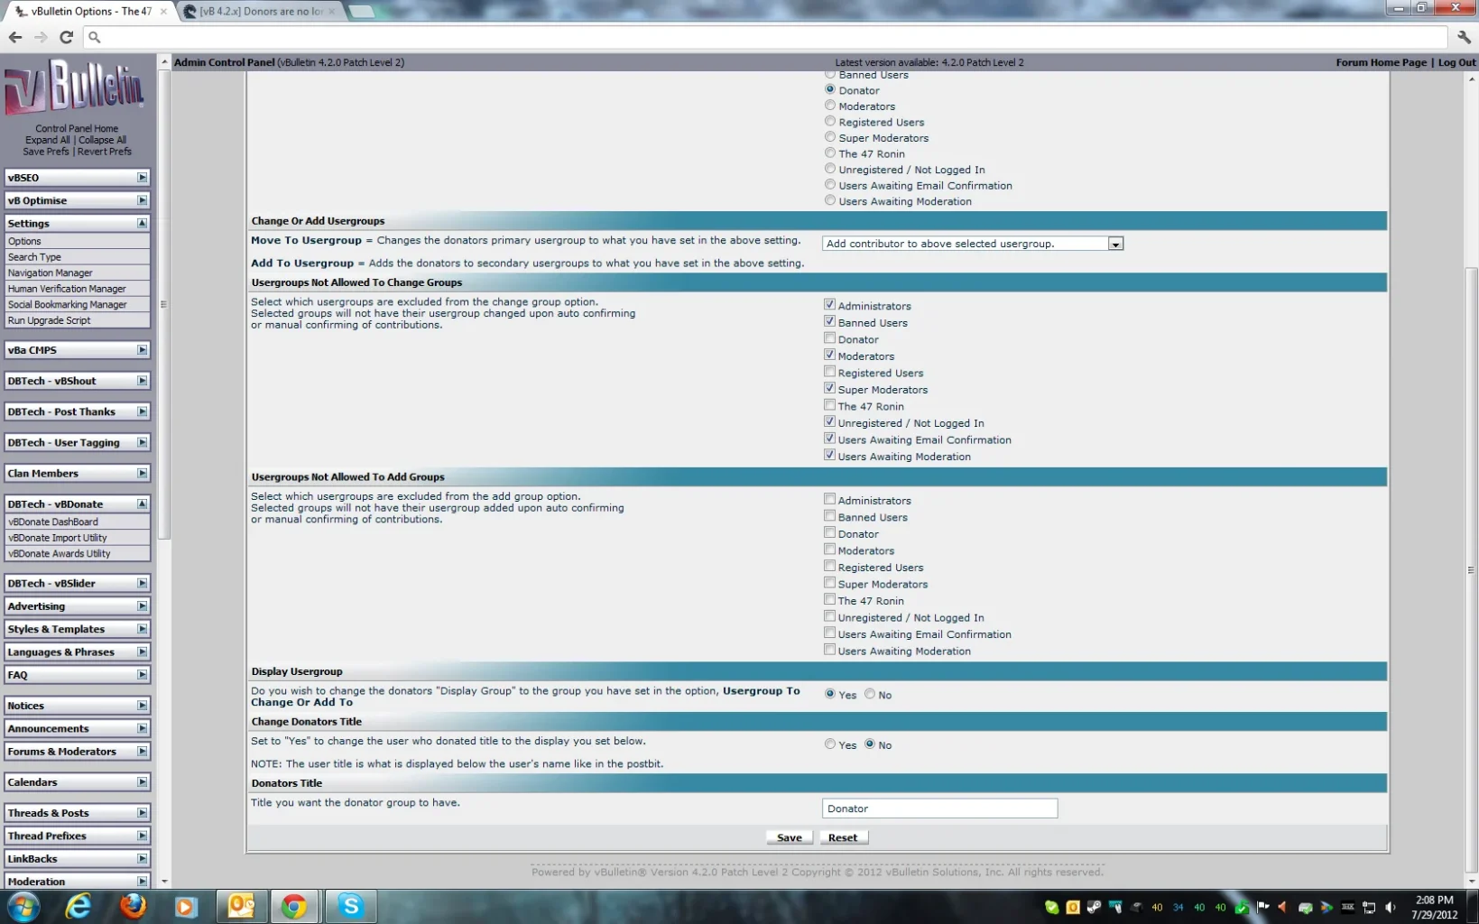
Task: Open the Add contributor usergroup dropdown
Action: point(972,244)
